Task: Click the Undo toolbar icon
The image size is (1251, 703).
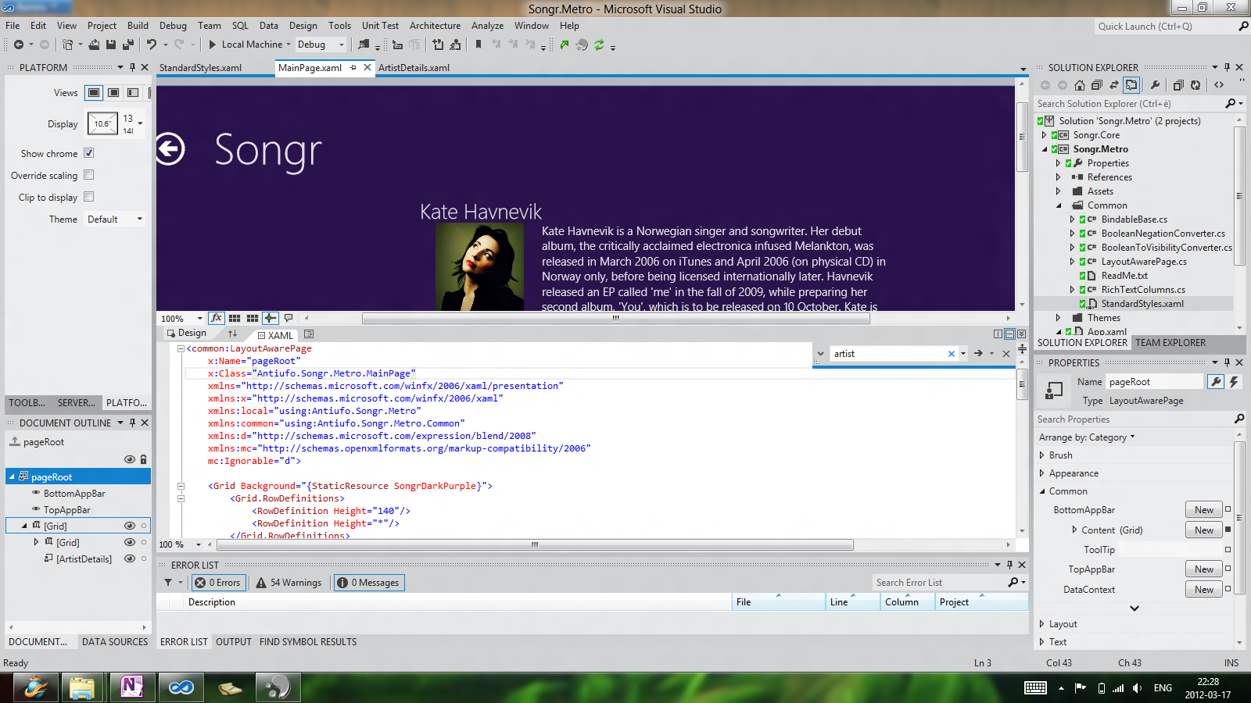Action: [x=152, y=45]
